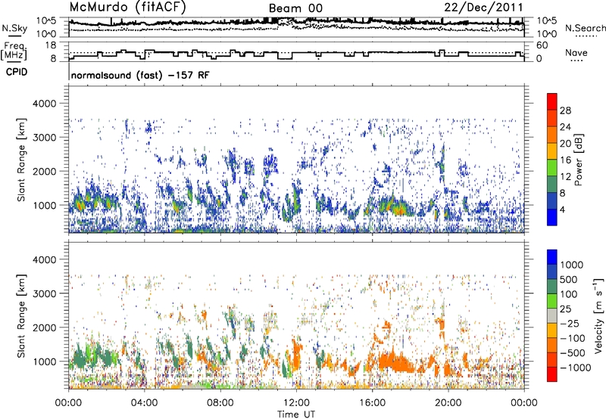Screen dimensions: 606x419
Task: Click the red bottom of Velocity colorbar
Action: [552, 374]
